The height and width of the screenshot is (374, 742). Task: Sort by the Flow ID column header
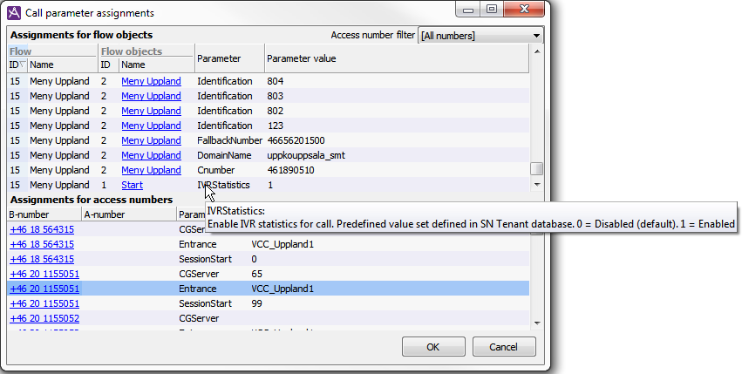click(x=17, y=65)
